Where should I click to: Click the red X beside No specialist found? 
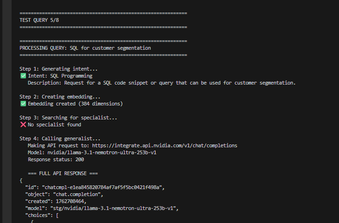point(23,125)
